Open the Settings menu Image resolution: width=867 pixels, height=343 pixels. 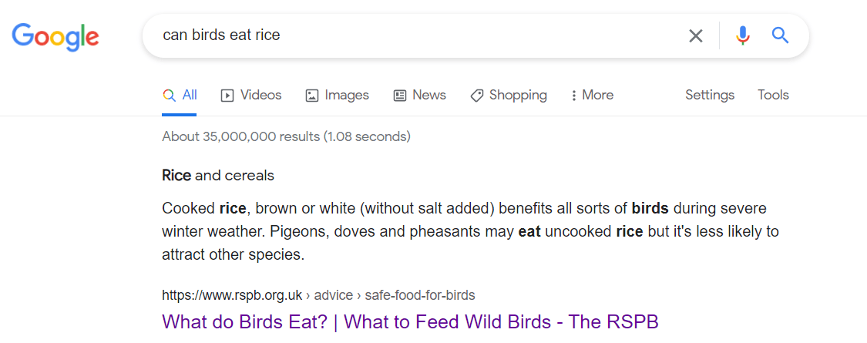coord(710,95)
